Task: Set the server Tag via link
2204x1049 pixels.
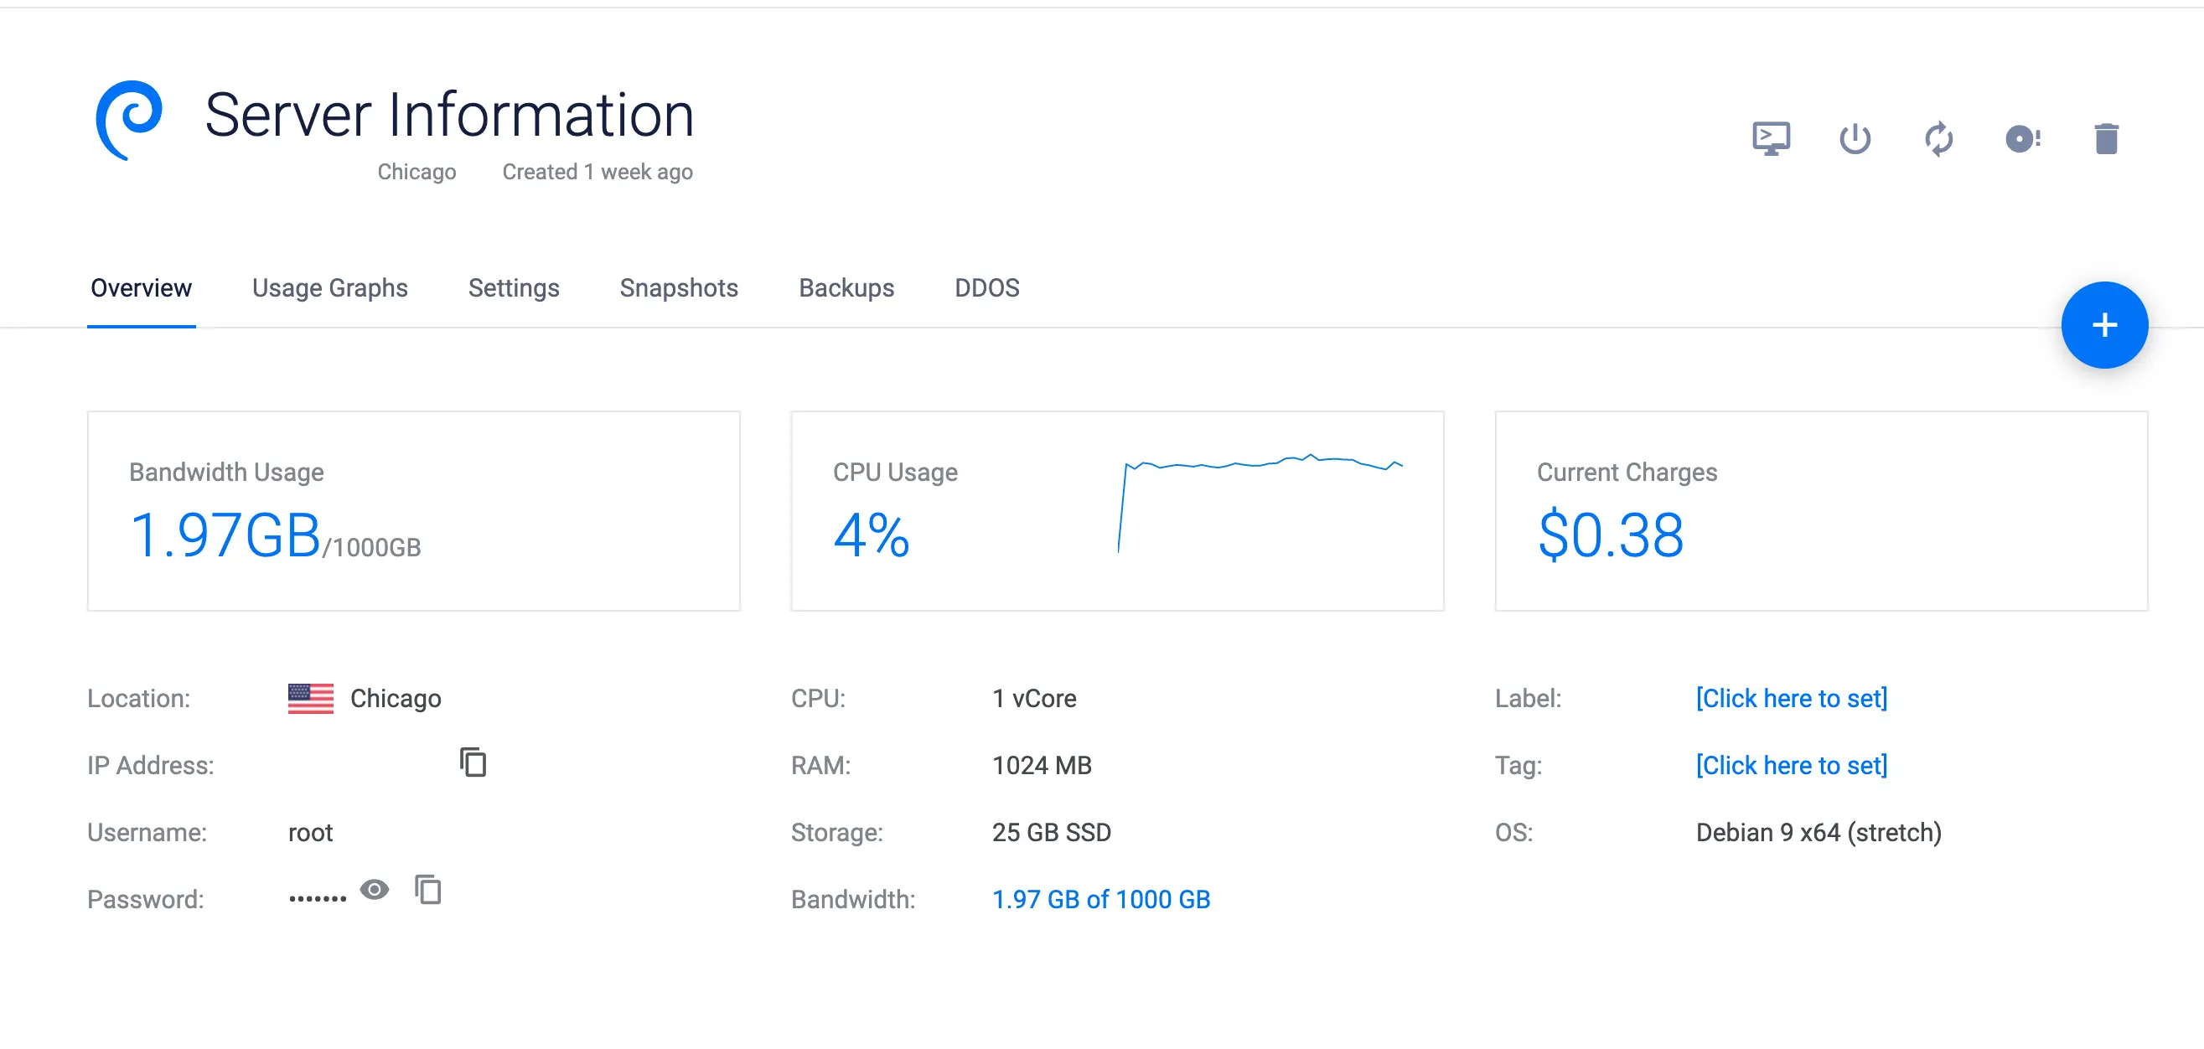Action: click(1791, 765)
